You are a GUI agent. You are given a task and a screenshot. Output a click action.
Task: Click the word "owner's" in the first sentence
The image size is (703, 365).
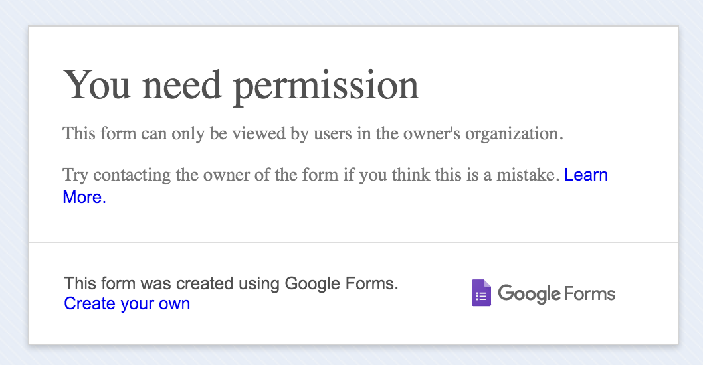coord(431,133)
